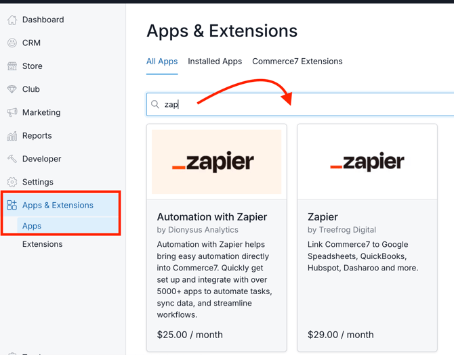Open the Zapier by Treefrog Digital title
Image resolution: width=454 pixels, height=355 pixels.
[x=323, y=217]
